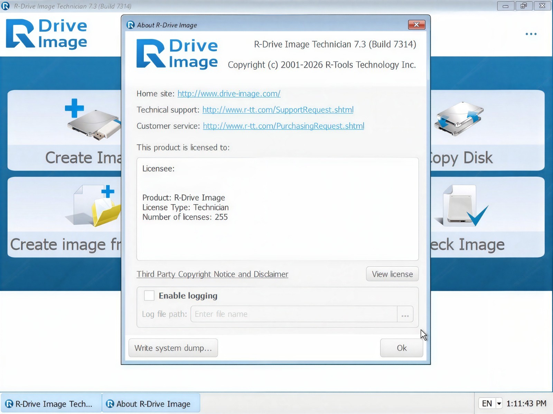This screenshot has height=414, width=553.
Task: Close the main R-Drive Image Technician window
Action: (x=542, y=6)
